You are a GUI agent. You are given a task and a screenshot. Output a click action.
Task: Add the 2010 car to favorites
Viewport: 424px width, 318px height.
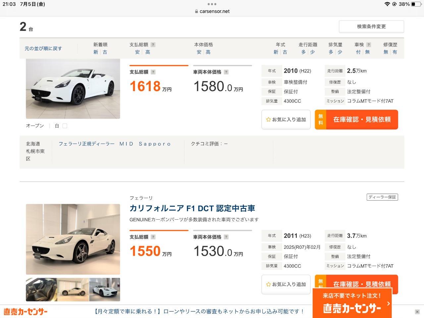click(x=286, y=120)
